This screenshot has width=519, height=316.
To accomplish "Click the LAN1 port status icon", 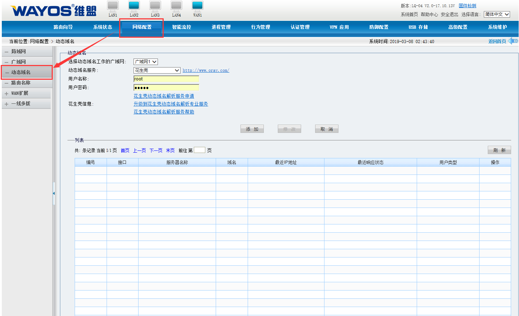I will point(113,6).
